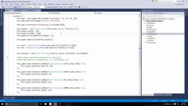Select app.css in Solution Explorer
188x106 pixels.
click(x=151, y=25)
